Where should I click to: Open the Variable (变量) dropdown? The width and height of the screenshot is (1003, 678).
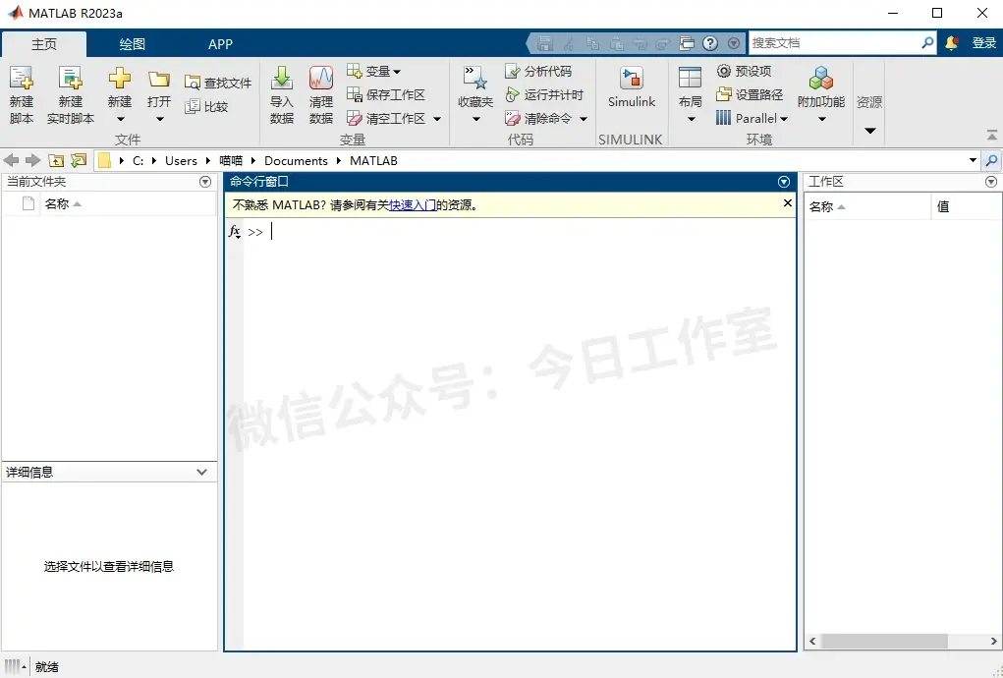(374, 71)
